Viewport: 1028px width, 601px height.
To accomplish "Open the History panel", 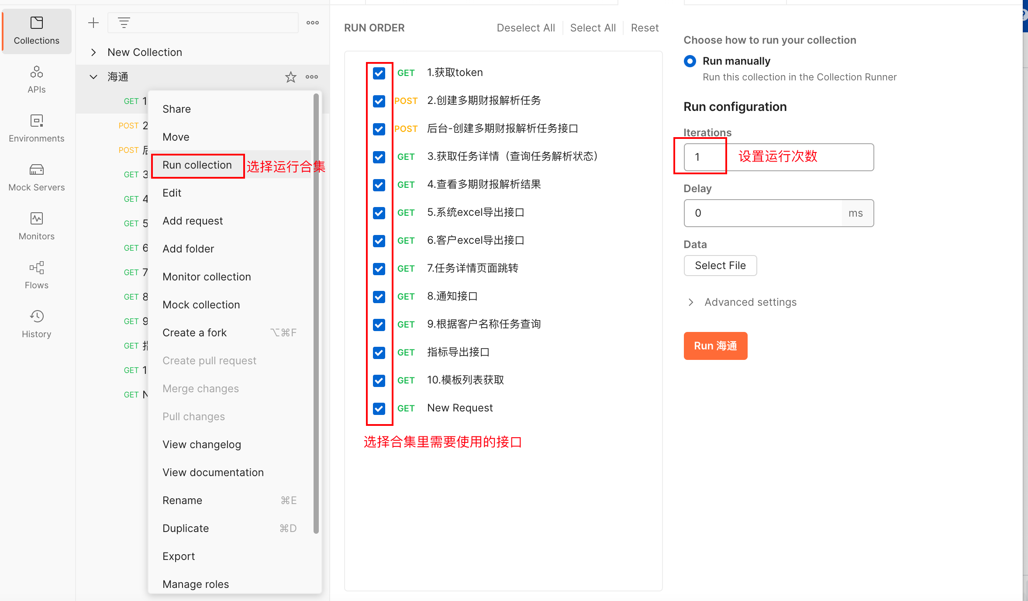I will point(36,323).
